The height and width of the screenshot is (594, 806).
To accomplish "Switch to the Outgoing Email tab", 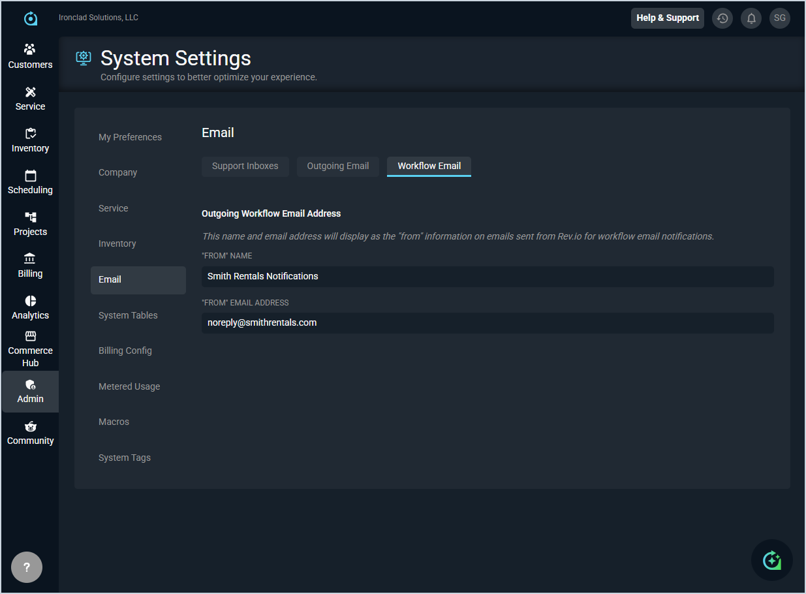I will (x=338, y=166).
